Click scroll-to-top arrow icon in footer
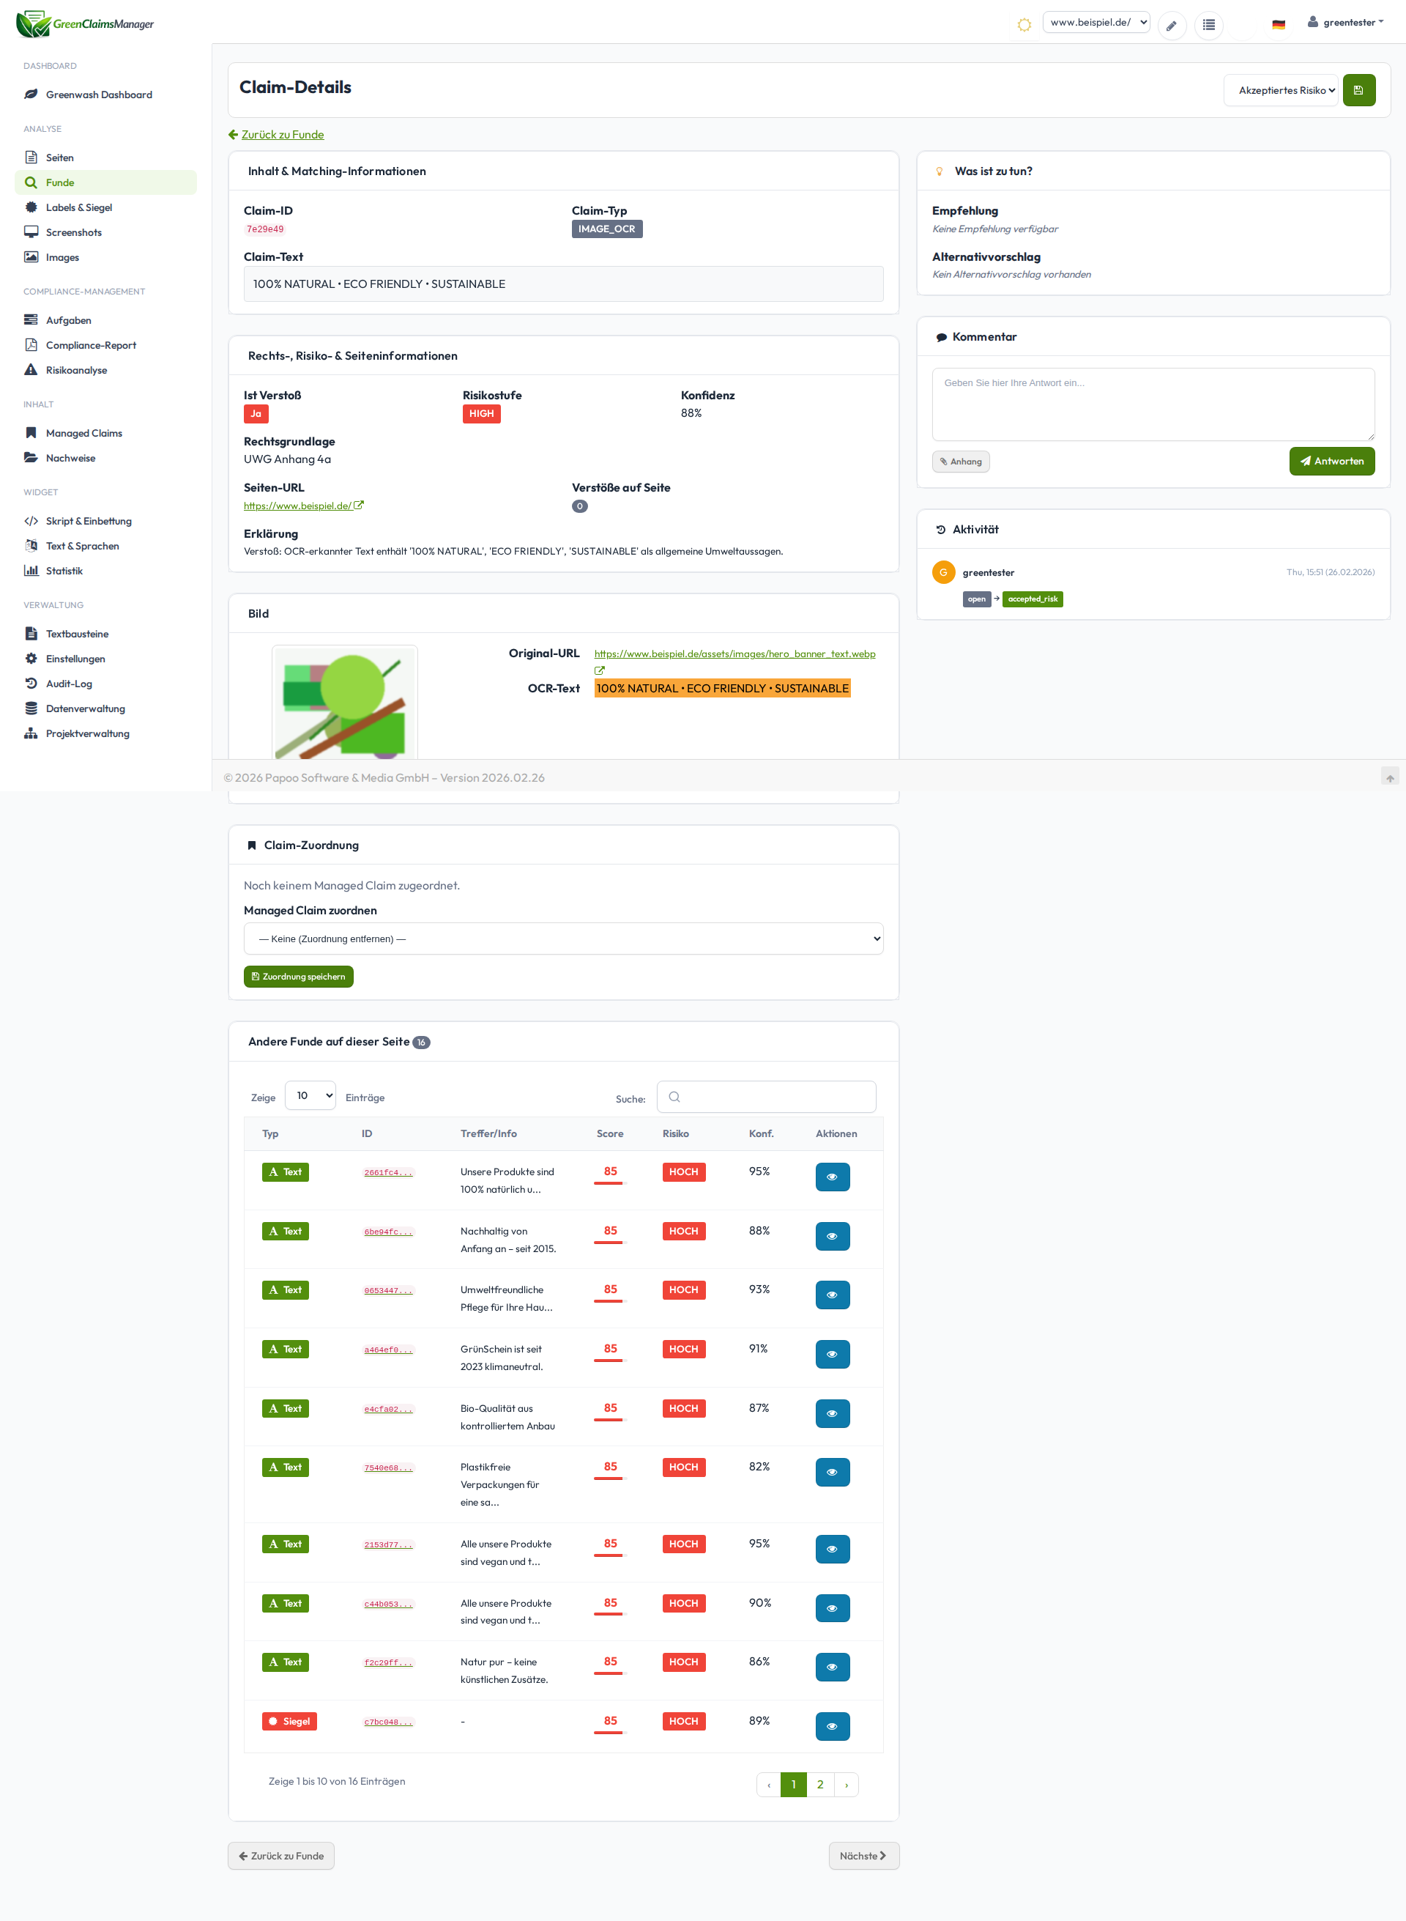Image resolution: width=1406 pixels, height=1921 pixels. (x=1390, y=777)
